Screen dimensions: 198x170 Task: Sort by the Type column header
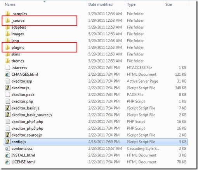coord(131,5)
